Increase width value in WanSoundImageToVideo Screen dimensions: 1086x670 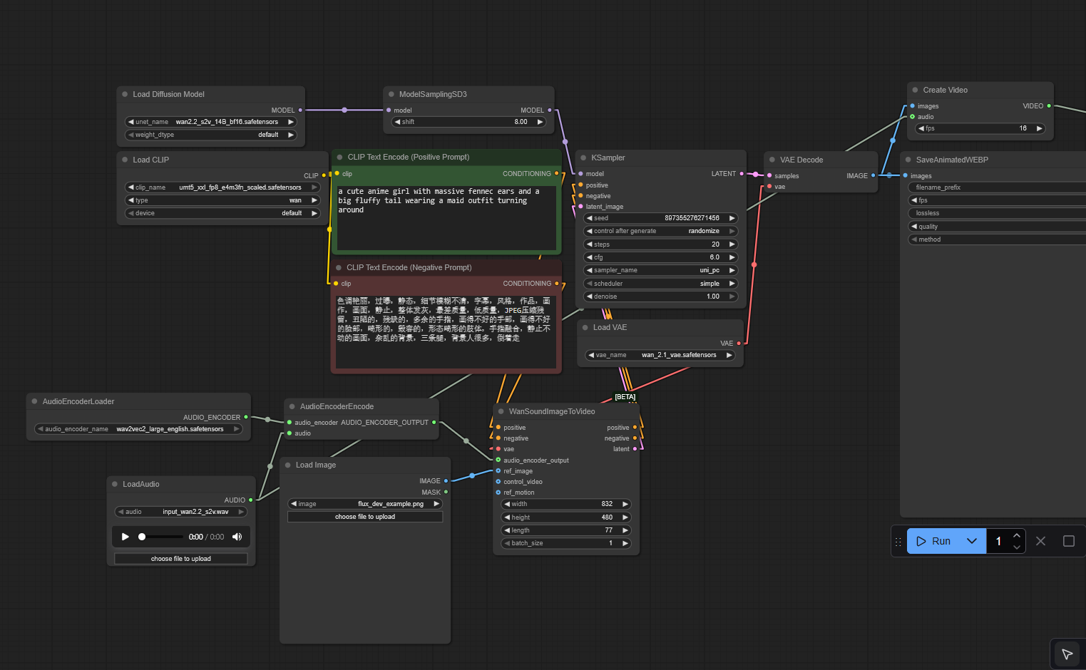pos(625,504)
